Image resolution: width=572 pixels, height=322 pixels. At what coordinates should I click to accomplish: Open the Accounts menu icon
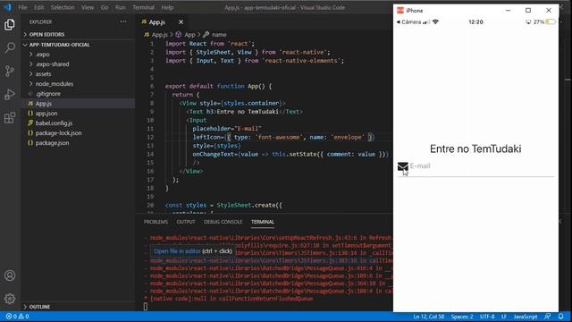pos(10,275)
